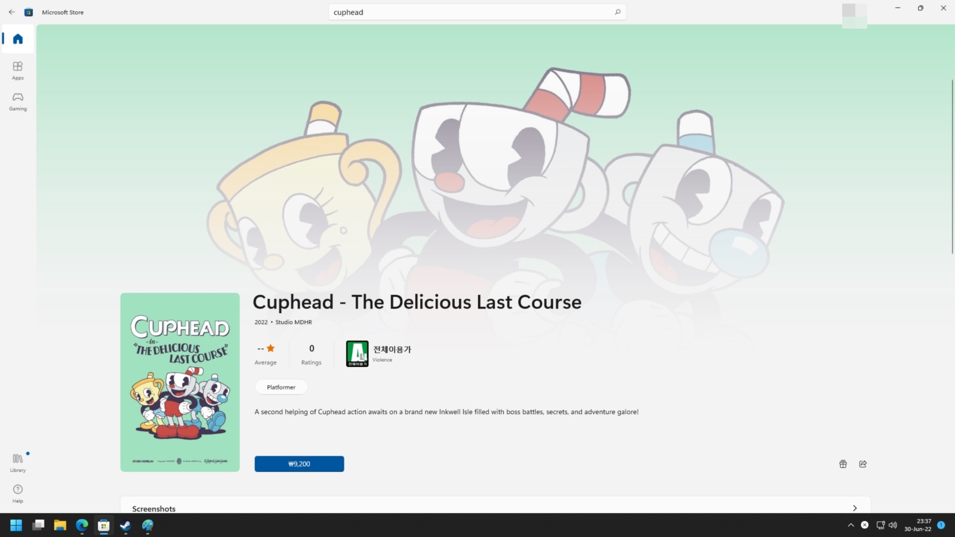Click the share icon
Screen dimensions: 955x537
(862, 464)
